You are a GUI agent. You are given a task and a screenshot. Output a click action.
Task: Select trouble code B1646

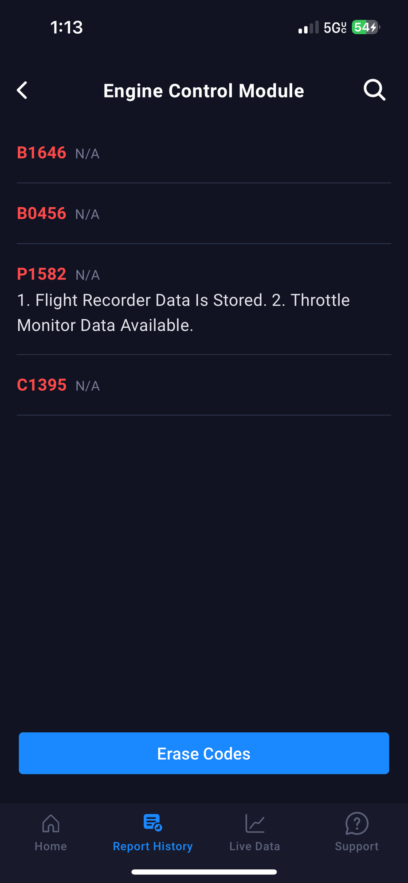[x=42, y=153]
